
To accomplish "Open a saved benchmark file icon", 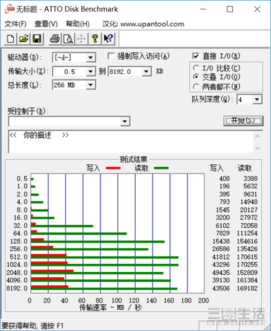I will click(x=24, y=39).
